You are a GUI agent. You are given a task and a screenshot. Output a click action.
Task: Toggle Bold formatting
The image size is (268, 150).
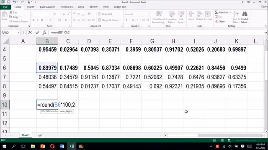pos(33,20)
